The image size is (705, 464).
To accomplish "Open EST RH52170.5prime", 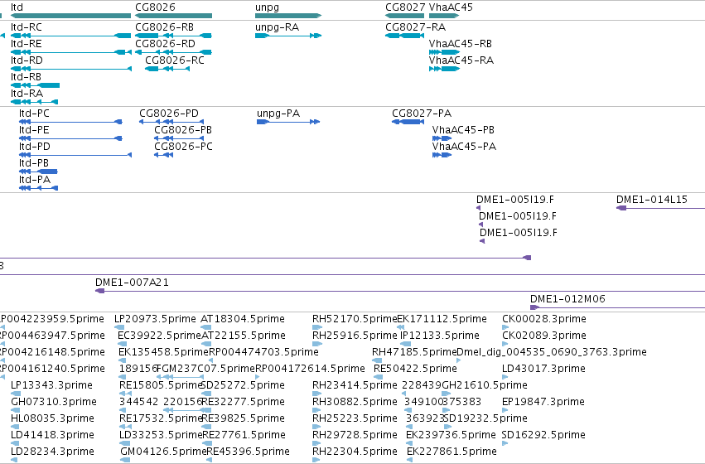I will click(355, 319).
